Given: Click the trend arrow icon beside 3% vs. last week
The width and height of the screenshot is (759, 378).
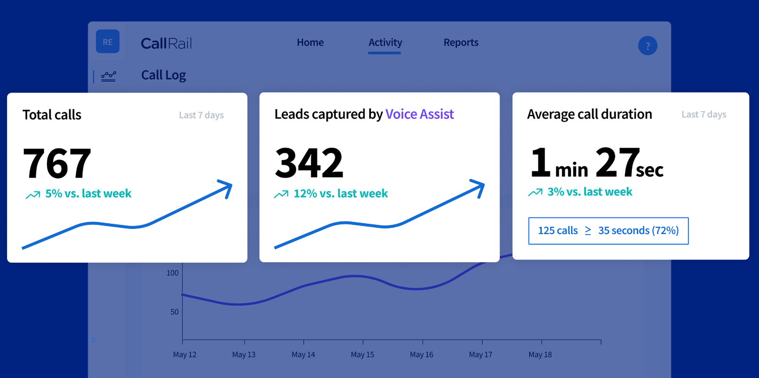Looking at the screenshot, I should click(x=535, y=192).
